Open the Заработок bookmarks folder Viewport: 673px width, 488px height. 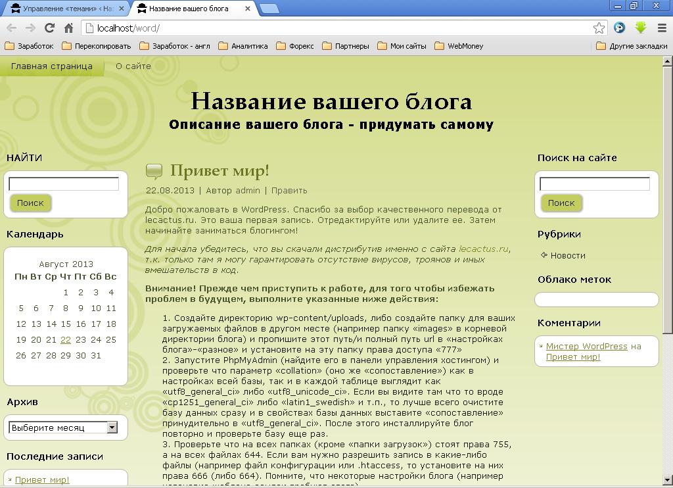[29, 46]
